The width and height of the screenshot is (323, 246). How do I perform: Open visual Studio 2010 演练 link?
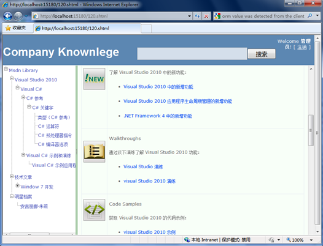coord(150,181)
